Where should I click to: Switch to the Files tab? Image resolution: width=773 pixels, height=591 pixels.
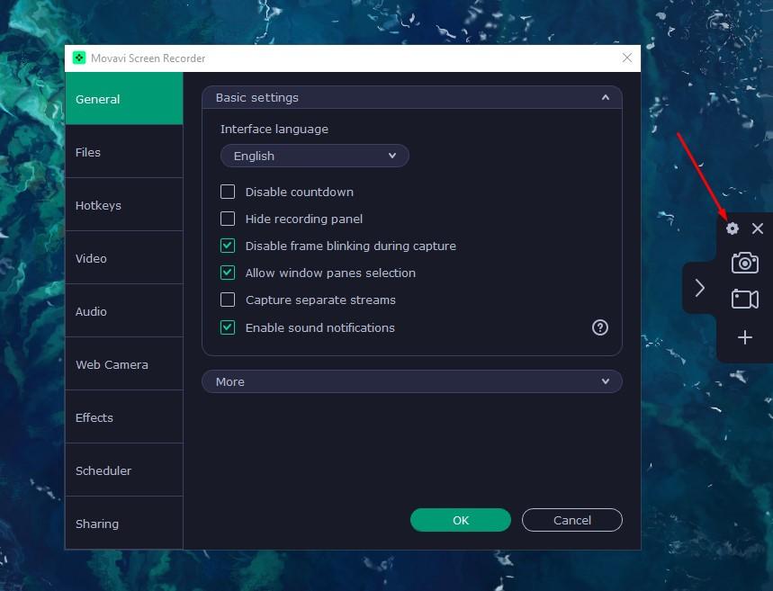click(x=124, y=152)
